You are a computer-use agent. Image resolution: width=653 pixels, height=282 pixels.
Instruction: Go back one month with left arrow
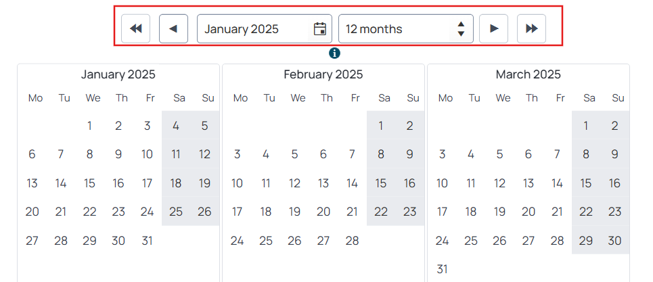tap(173, 28)
